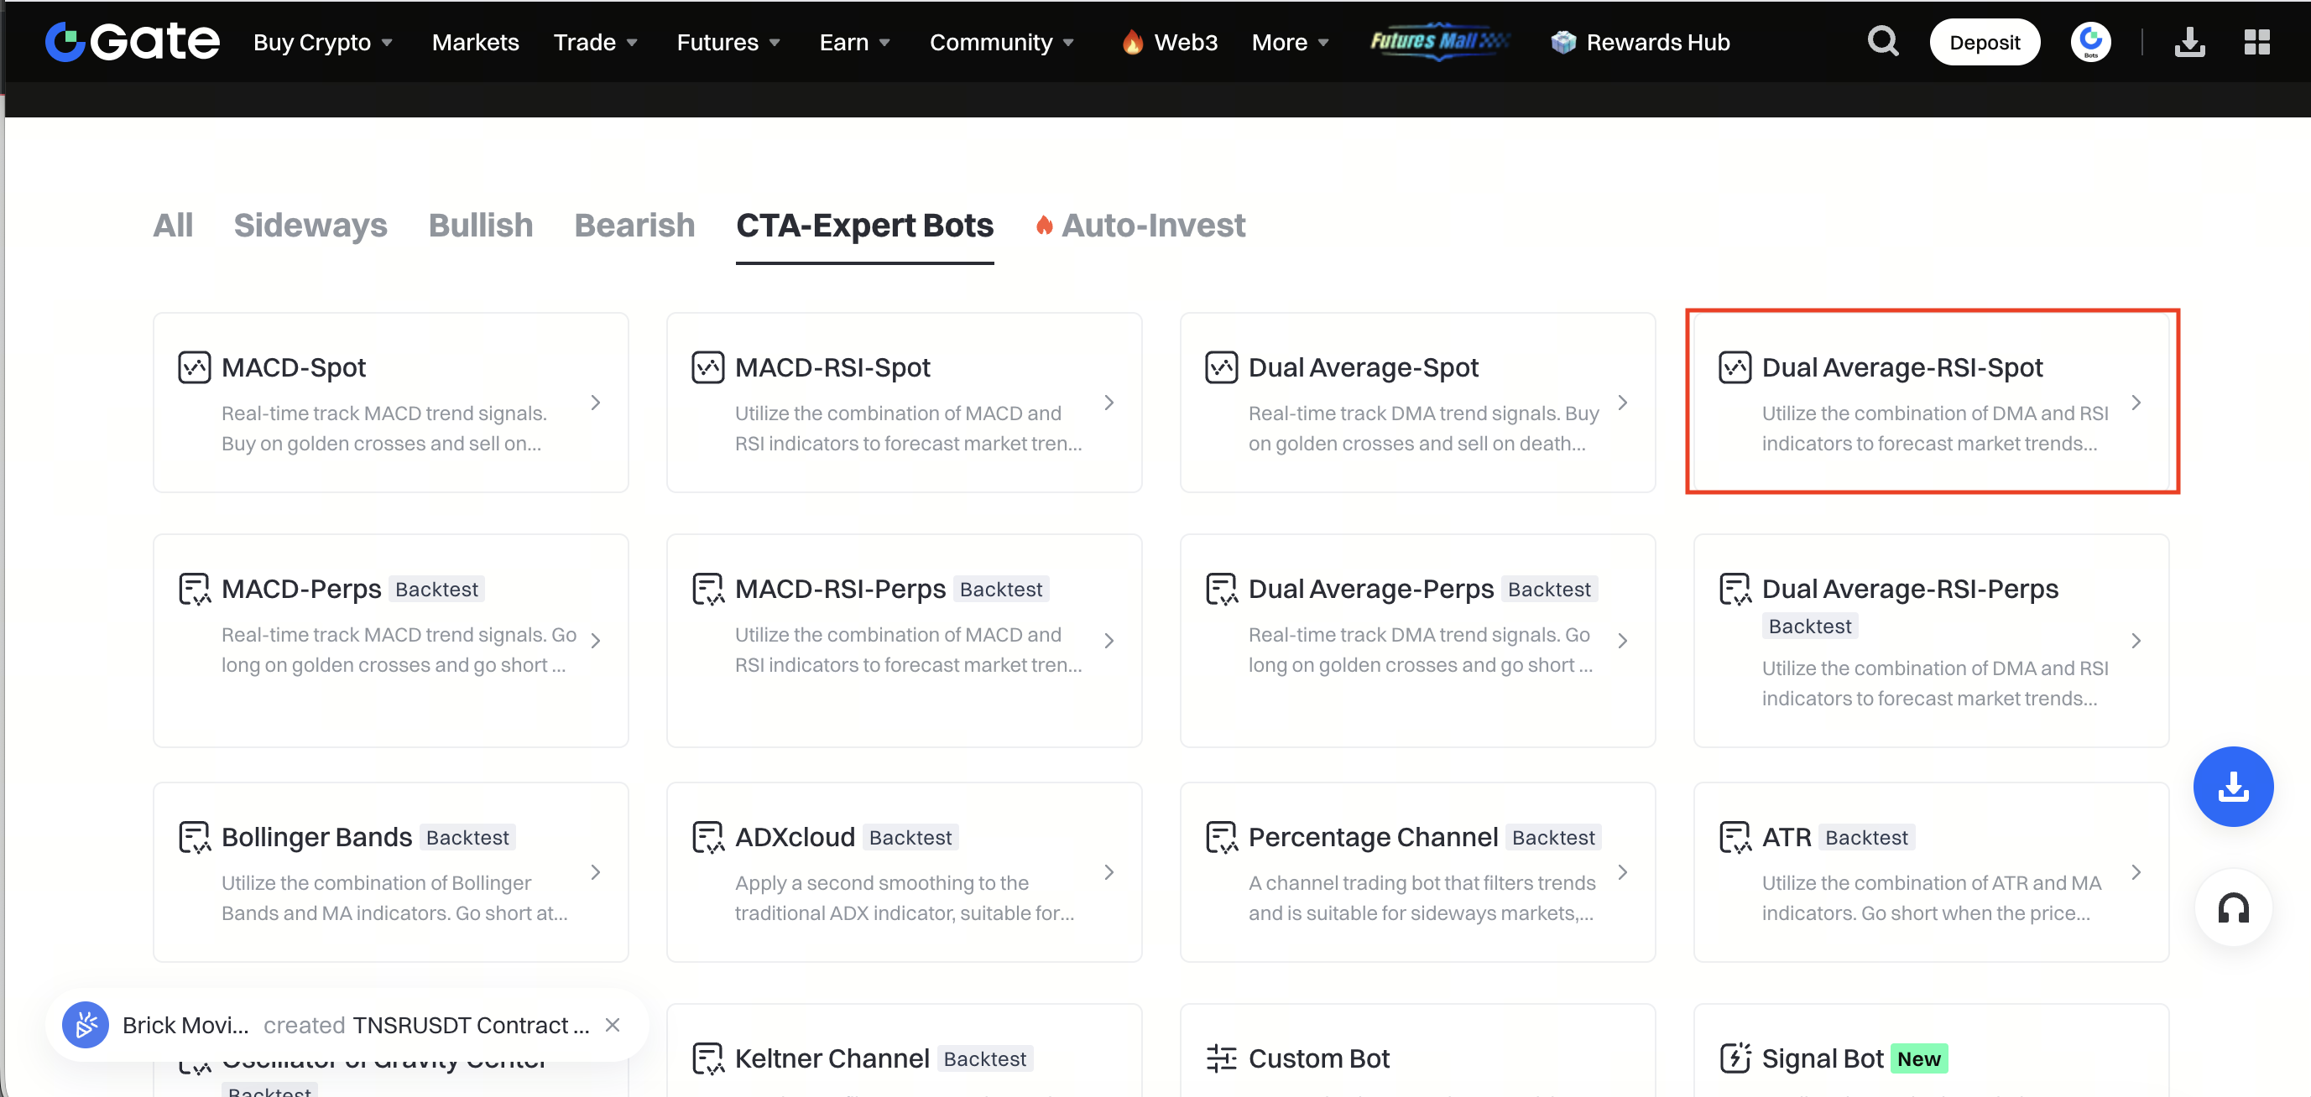Click the blue floating download button
Screen dimensions: 2311x1097
point(2232,787)
